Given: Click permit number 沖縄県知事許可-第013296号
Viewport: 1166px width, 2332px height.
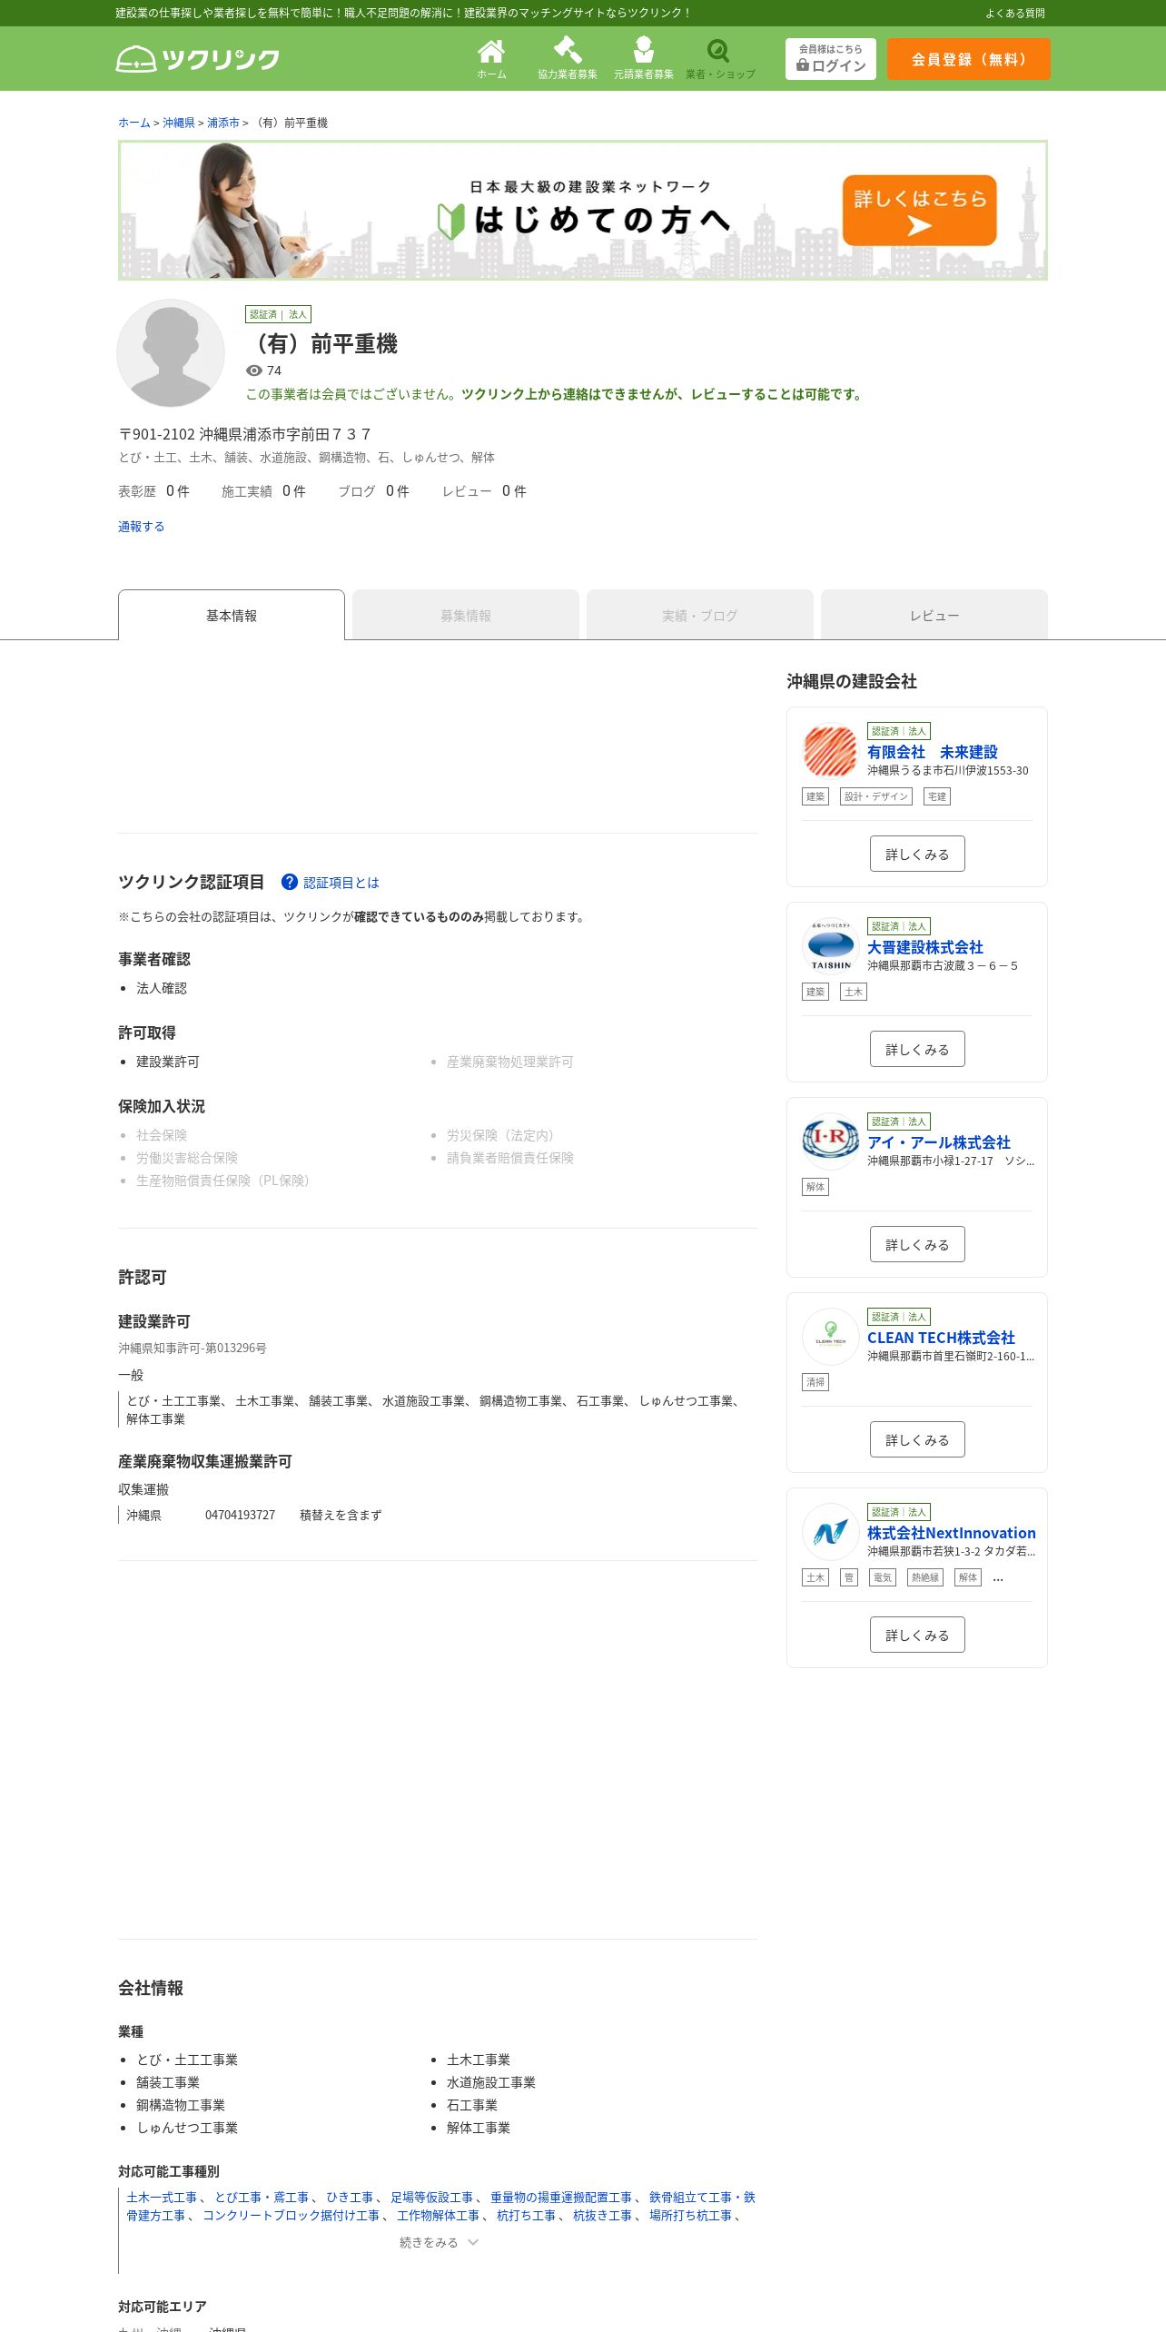Looking at the screenshot, I should (193, 1349).
